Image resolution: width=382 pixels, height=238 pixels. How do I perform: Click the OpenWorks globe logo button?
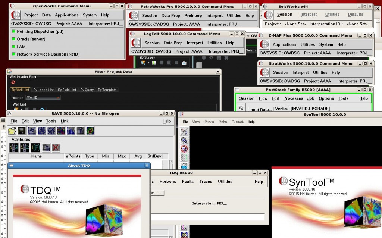pyautogui.click(x=16, y=15)
